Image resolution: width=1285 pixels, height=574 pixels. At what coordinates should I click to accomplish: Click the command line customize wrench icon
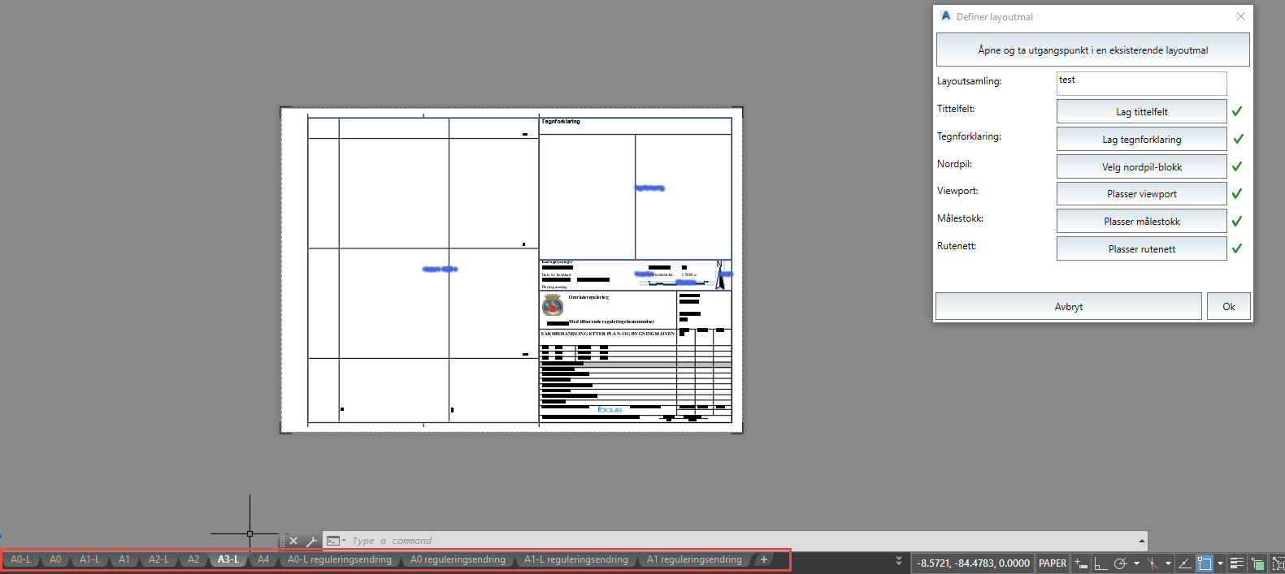(311, 541)
